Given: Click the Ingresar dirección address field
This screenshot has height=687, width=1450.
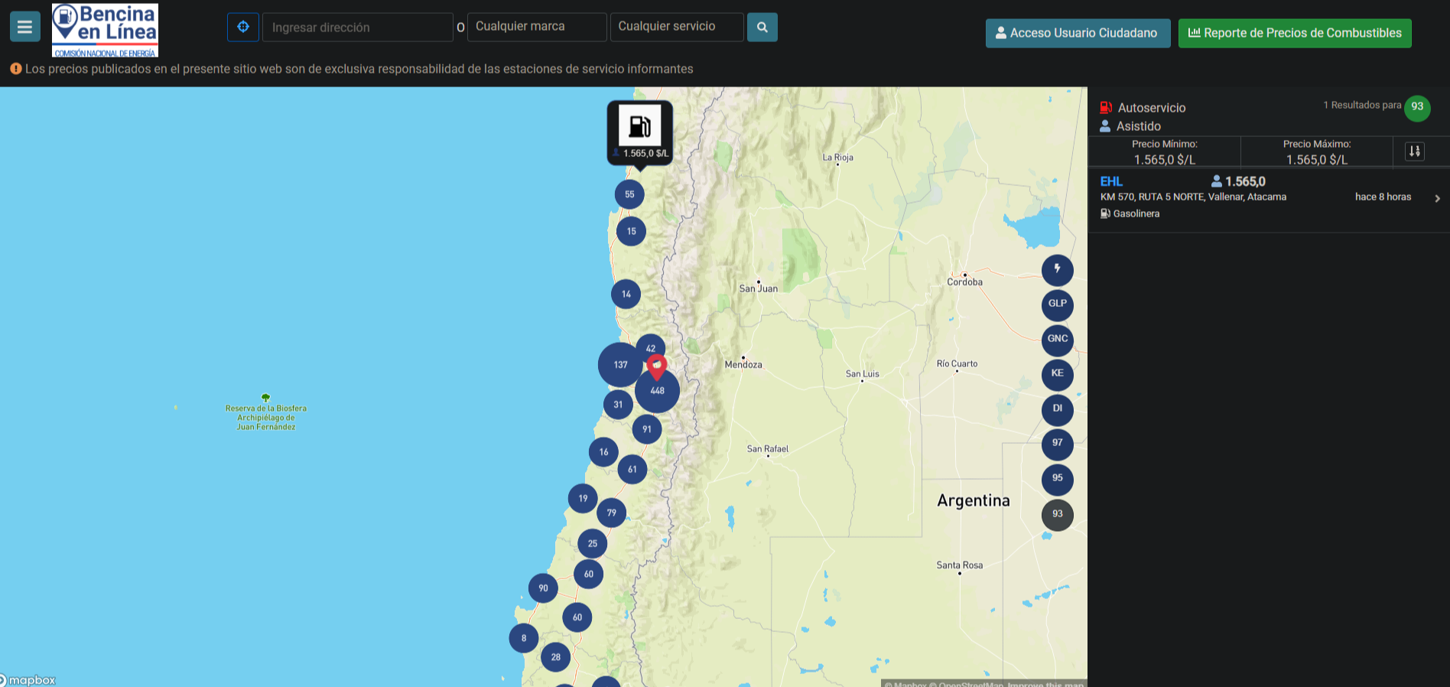Looking at the screenshot, I should click(x=358, y=27).
